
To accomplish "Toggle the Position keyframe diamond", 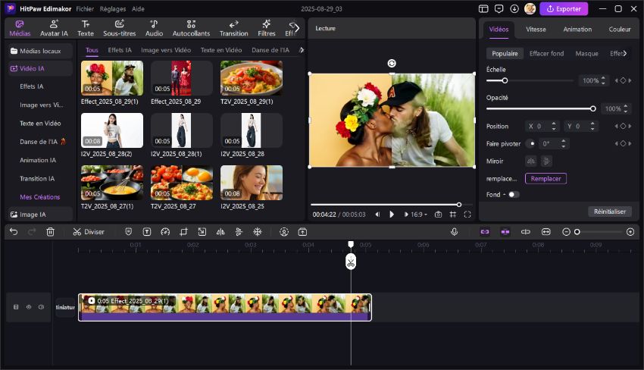I will 623,126.
